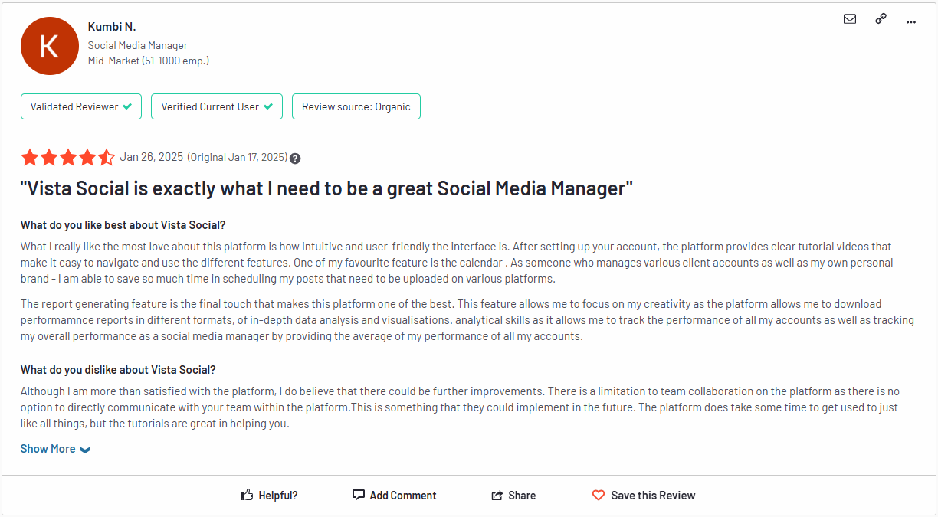938x517 pixels.
Task: Mark review as Helpful with thumbs-up
Action: 248,496
